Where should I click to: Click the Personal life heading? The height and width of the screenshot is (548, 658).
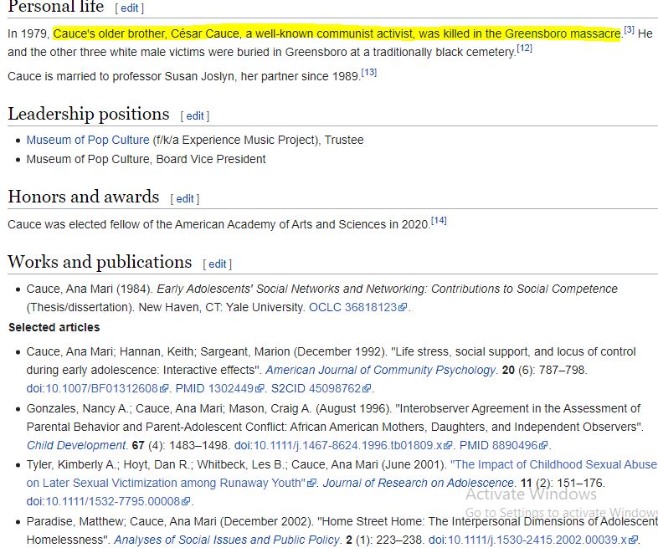pos(56,7)
